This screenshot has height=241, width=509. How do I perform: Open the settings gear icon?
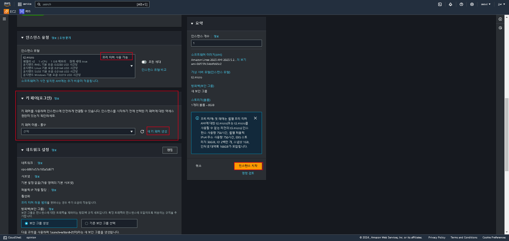(472, 4)
